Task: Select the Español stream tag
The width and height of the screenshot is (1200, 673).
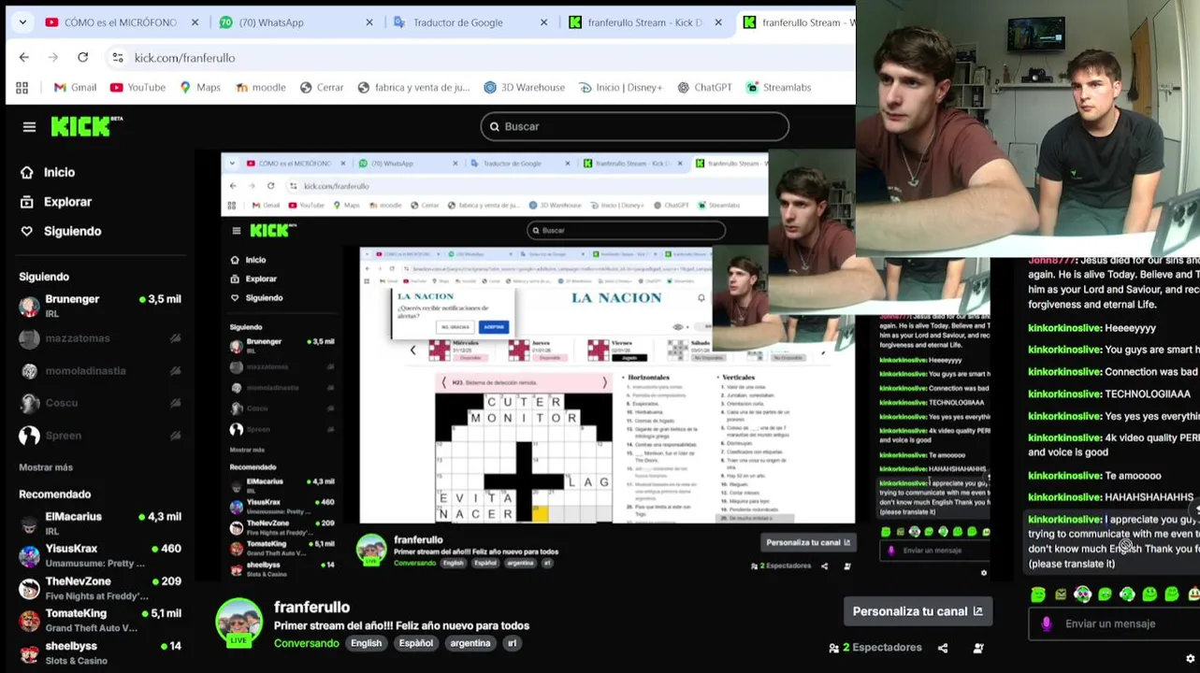Action: click(415, 643)
